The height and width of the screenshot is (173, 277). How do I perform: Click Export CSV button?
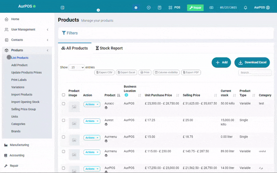pyautogui.click(x=105, y=72)
